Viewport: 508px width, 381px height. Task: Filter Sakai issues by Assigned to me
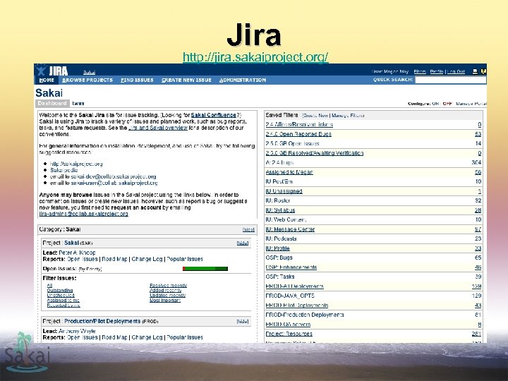click(64, 301)
